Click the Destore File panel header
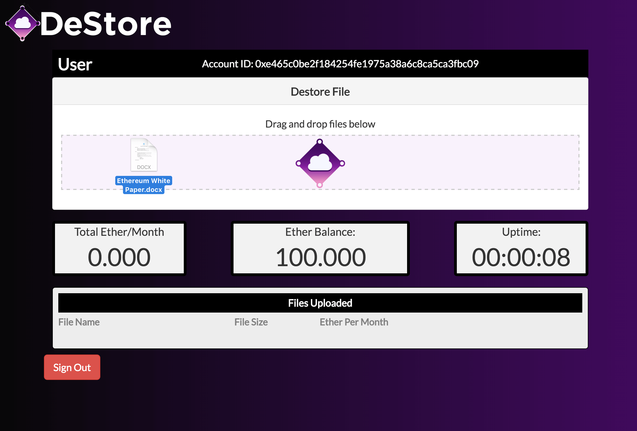This screenshot has height=431, width=637. (x=320, y=92)
